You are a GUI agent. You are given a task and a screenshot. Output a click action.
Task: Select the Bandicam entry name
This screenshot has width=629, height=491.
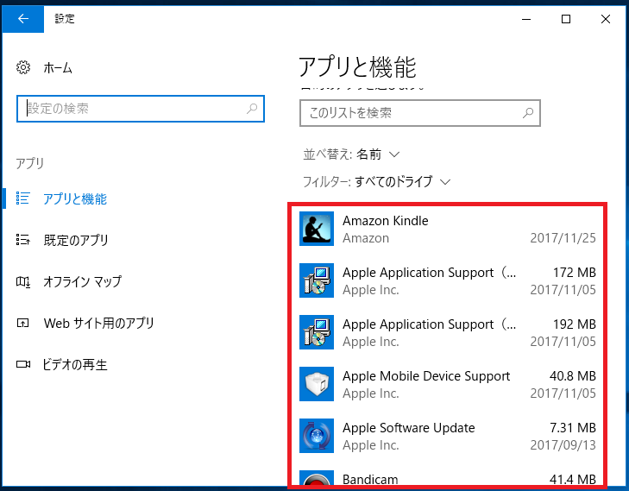coord(370,479)
